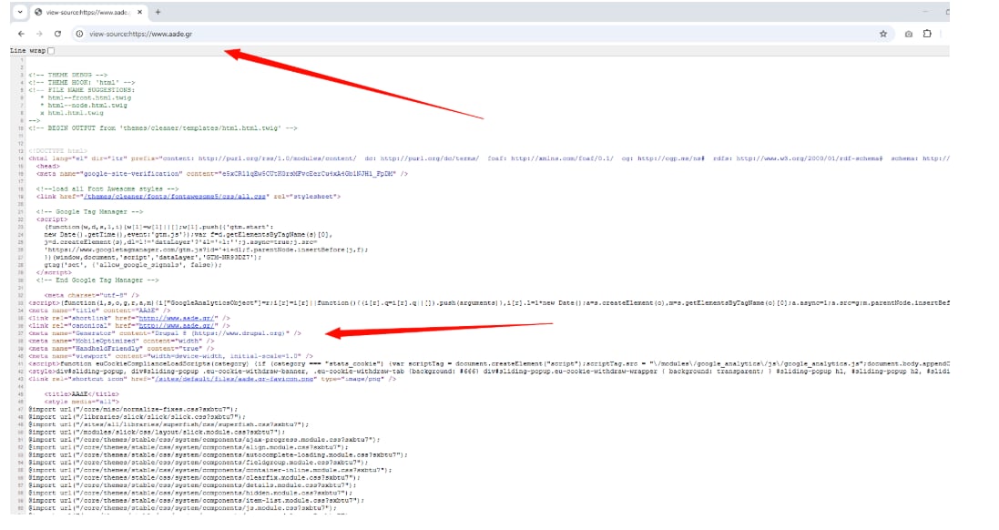Close the view-source aade.gr tab
This screenshot has width=999, height=530.
[138, 12]
